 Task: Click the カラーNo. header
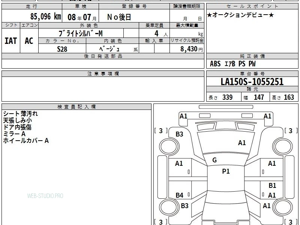62,40
